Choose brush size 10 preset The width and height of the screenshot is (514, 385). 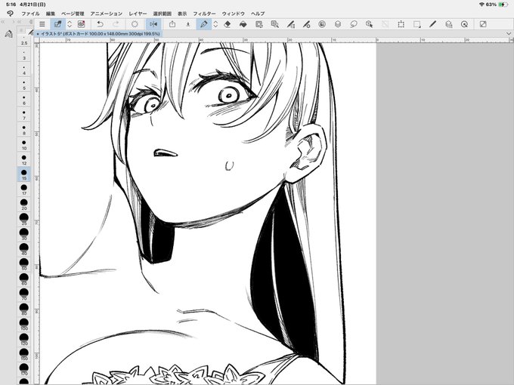24,145
